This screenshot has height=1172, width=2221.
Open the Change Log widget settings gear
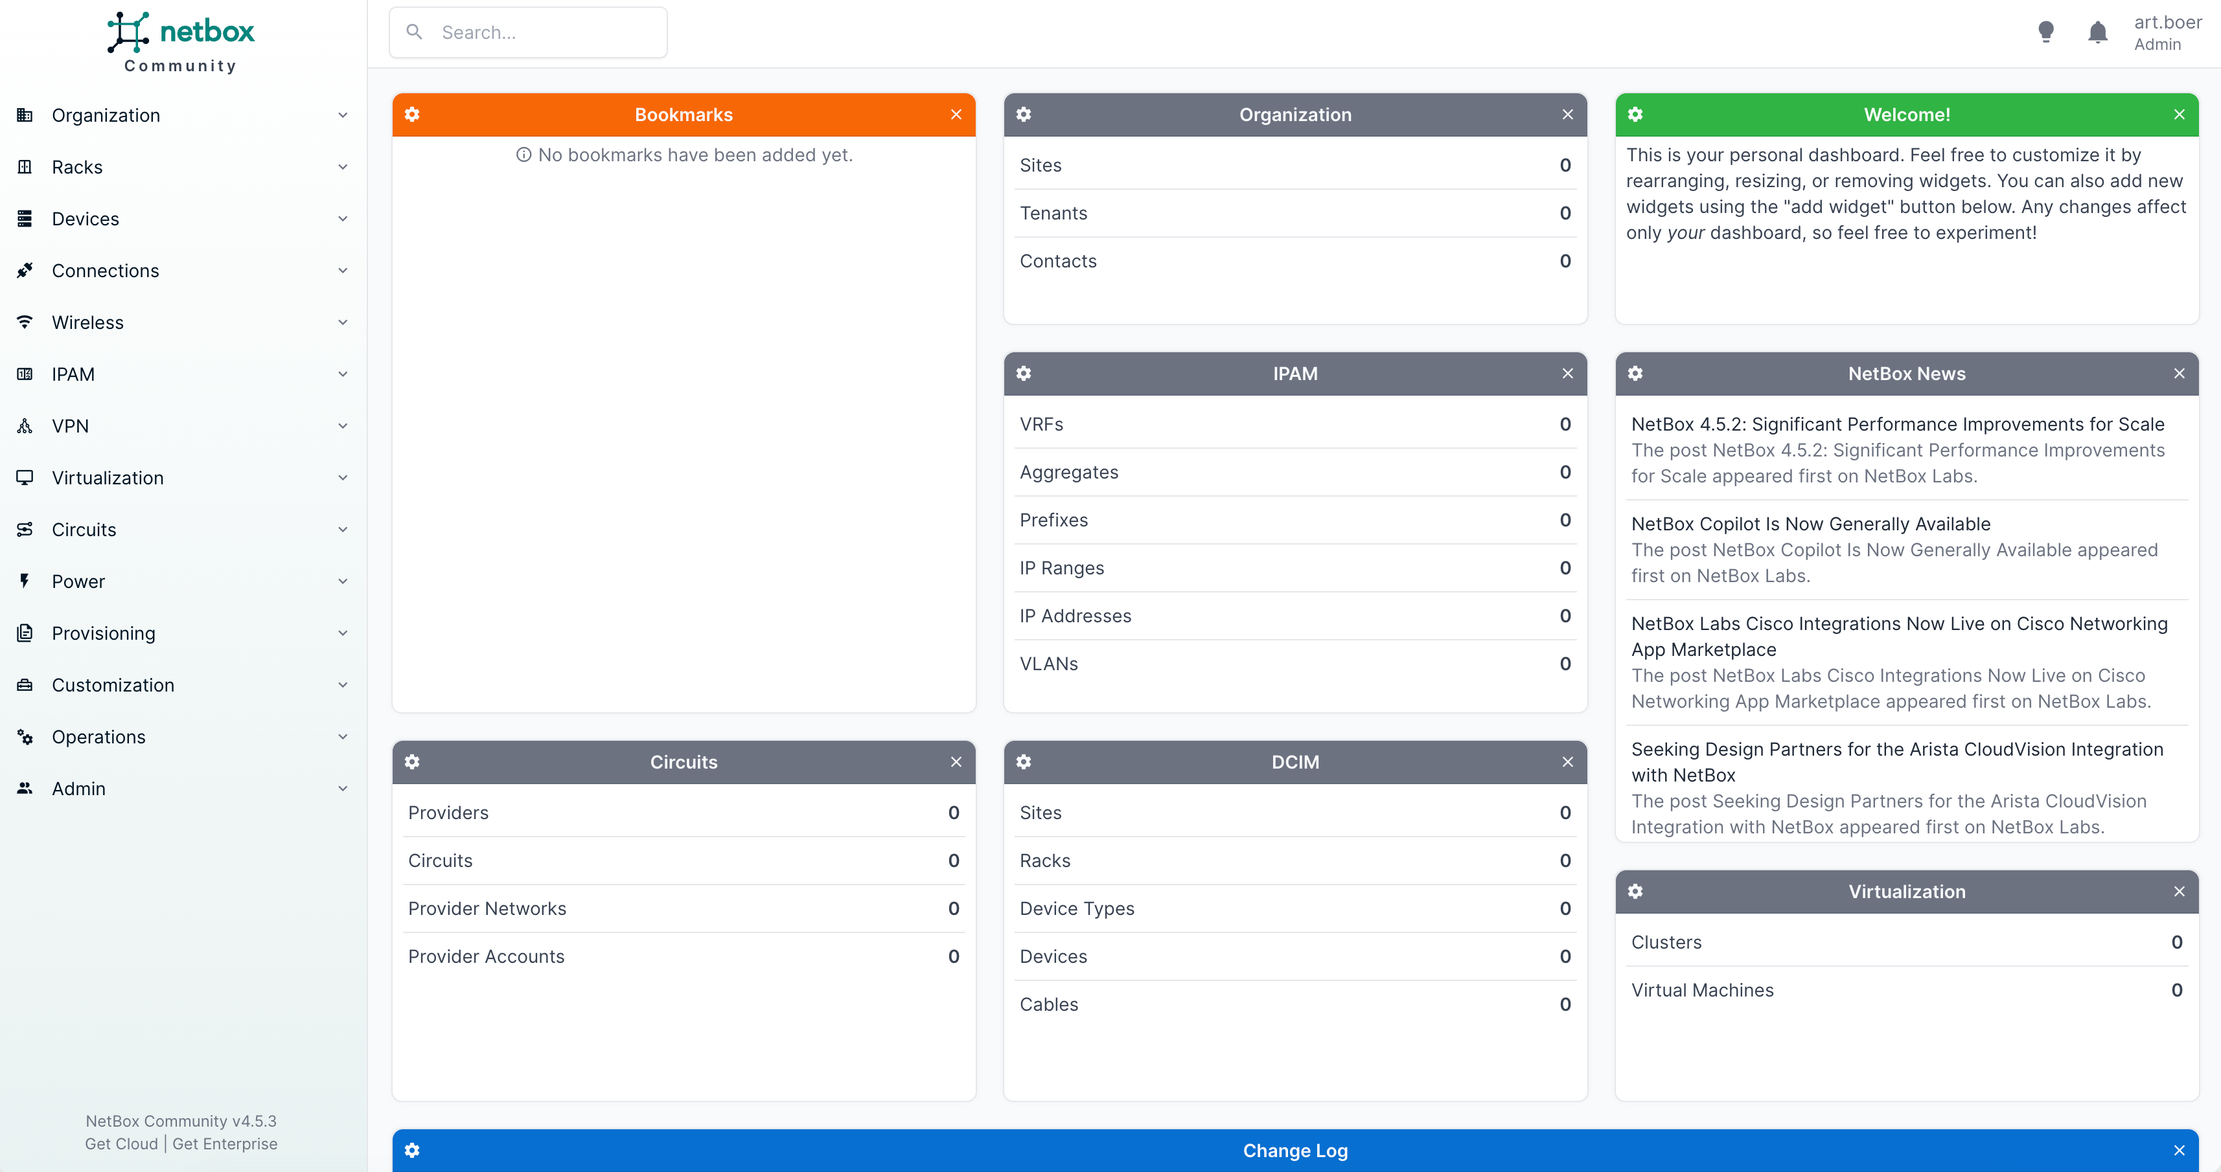pyautogui.click(x=413, y=1151)
